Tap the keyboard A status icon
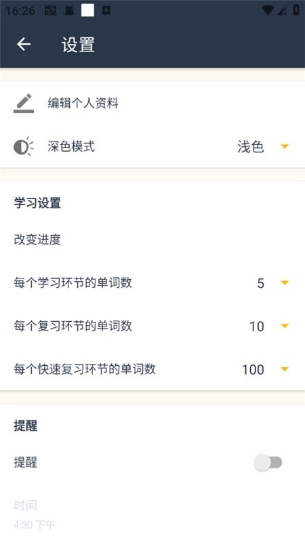This screenshot has width=305, height=542. coord(106,11)
